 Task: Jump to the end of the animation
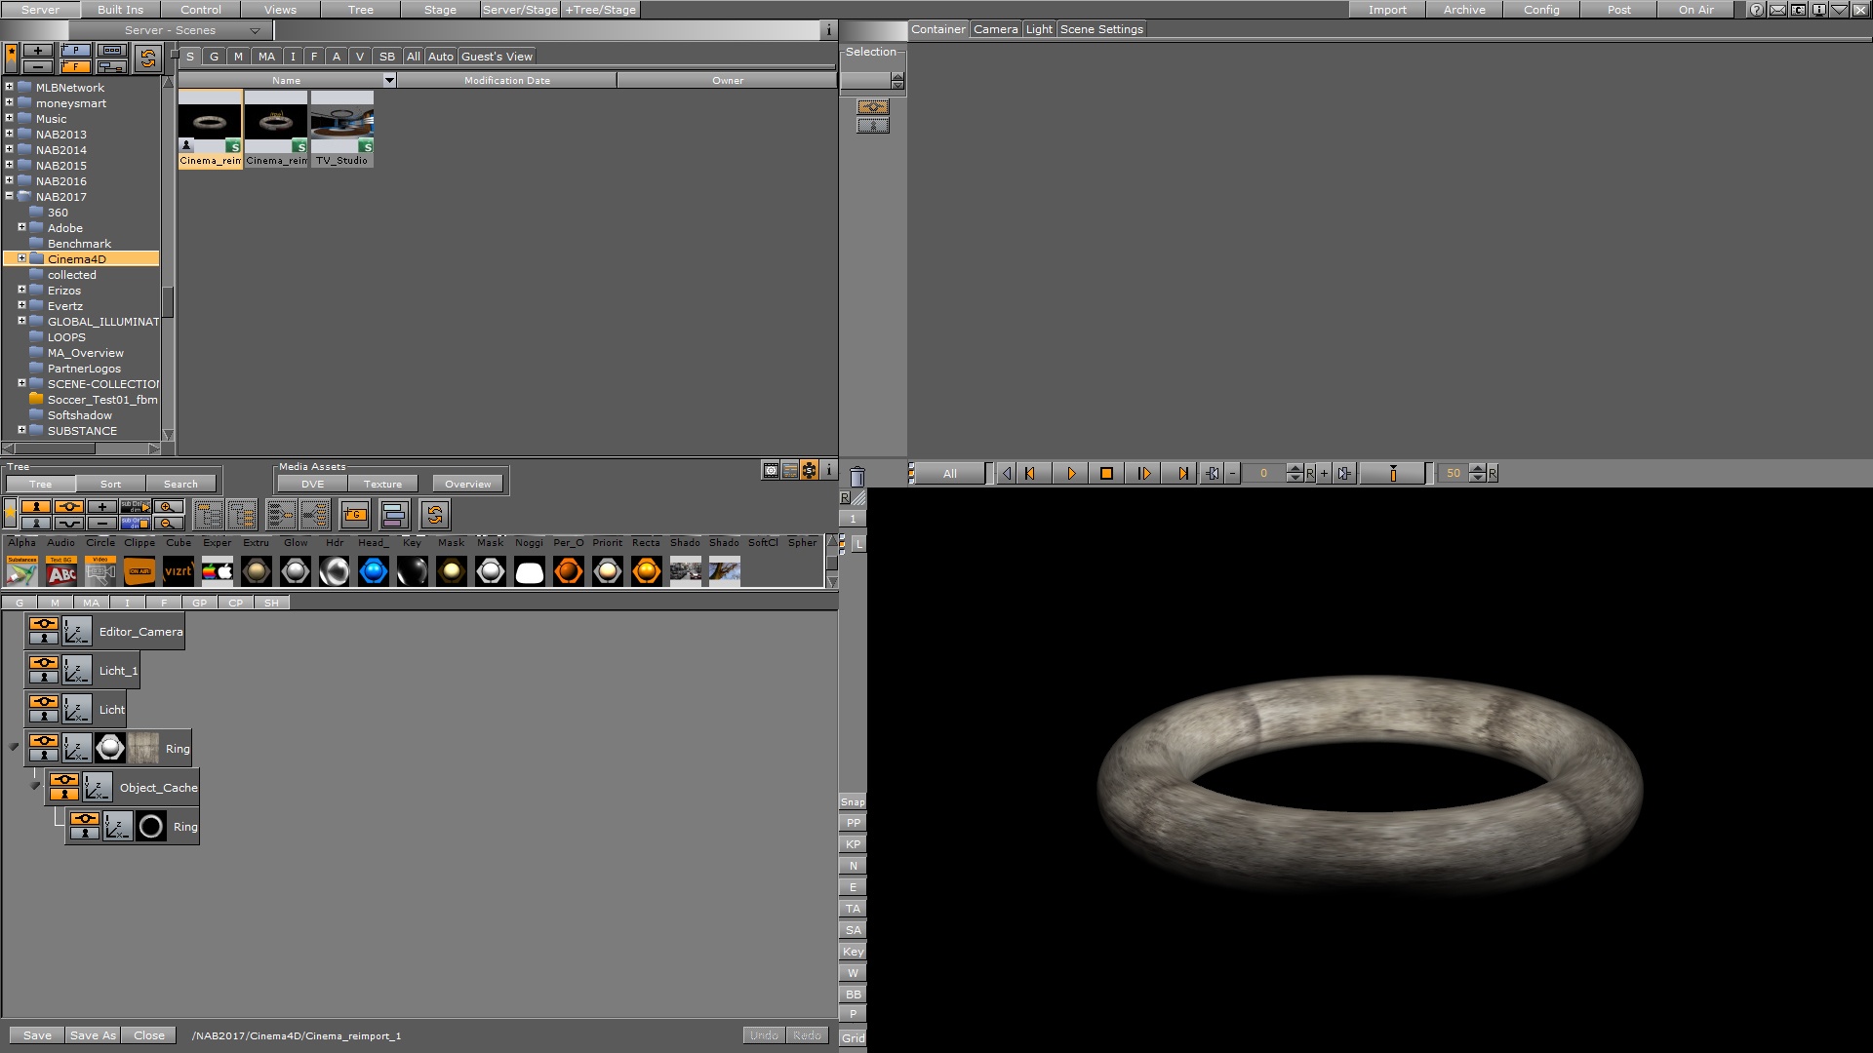(x=1182, y=474)
